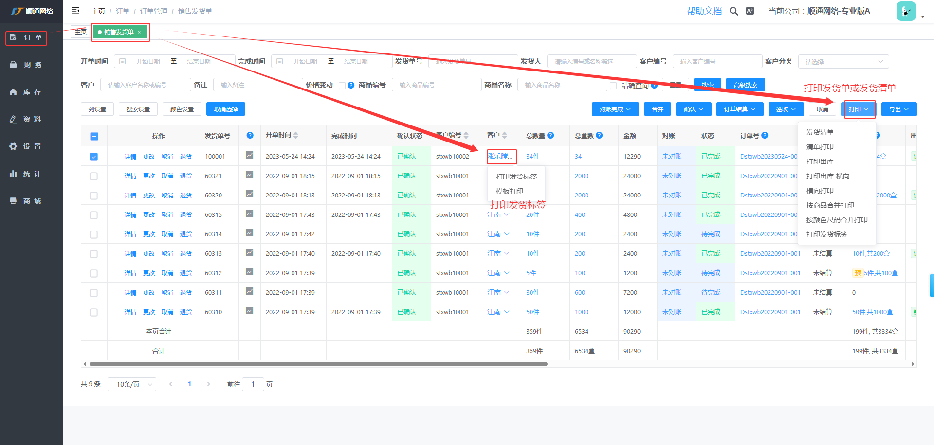Click the help icon in column after 发货单号
Viewport: 934px width, 445px height.
[x=250, y=135]
